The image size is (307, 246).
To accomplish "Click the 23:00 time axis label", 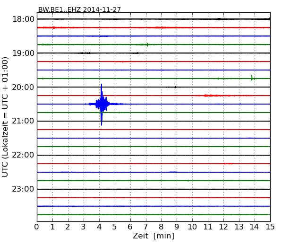I will 23,189.
